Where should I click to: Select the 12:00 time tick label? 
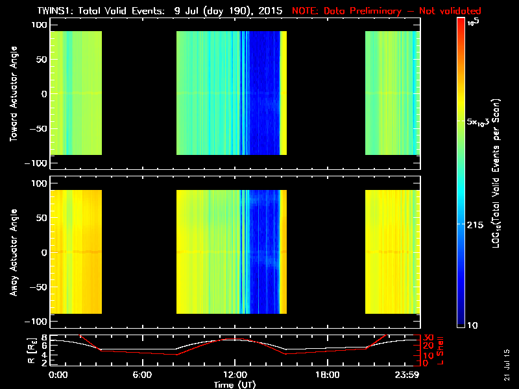[235, 375]
